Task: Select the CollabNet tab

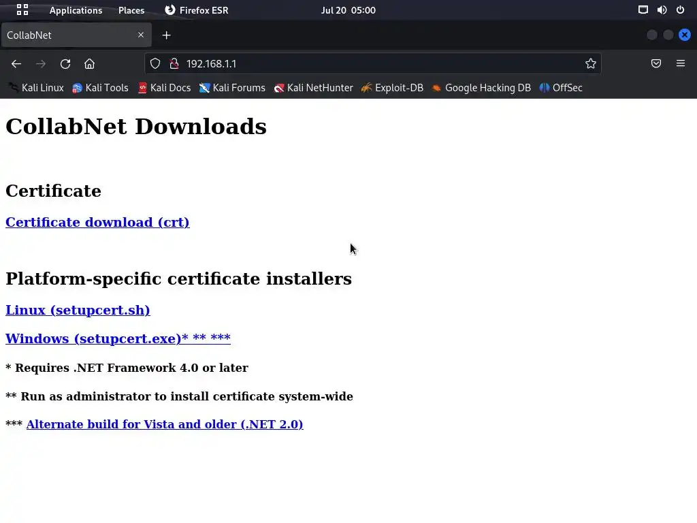Action: (x=76, y=35)
